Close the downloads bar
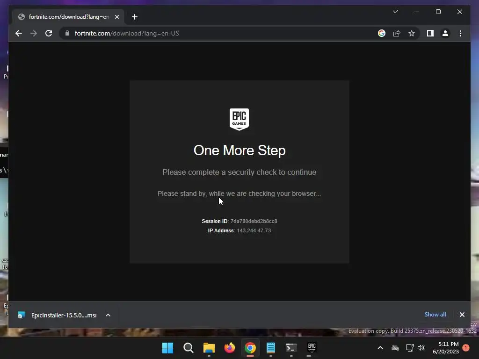This screenshot has height=359, width=479. 462,315
